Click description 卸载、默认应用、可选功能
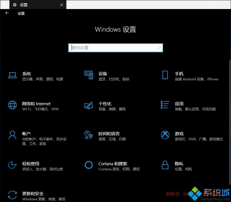Image resolution: width=231 pixels, height=202 pixels. [195, 109]
